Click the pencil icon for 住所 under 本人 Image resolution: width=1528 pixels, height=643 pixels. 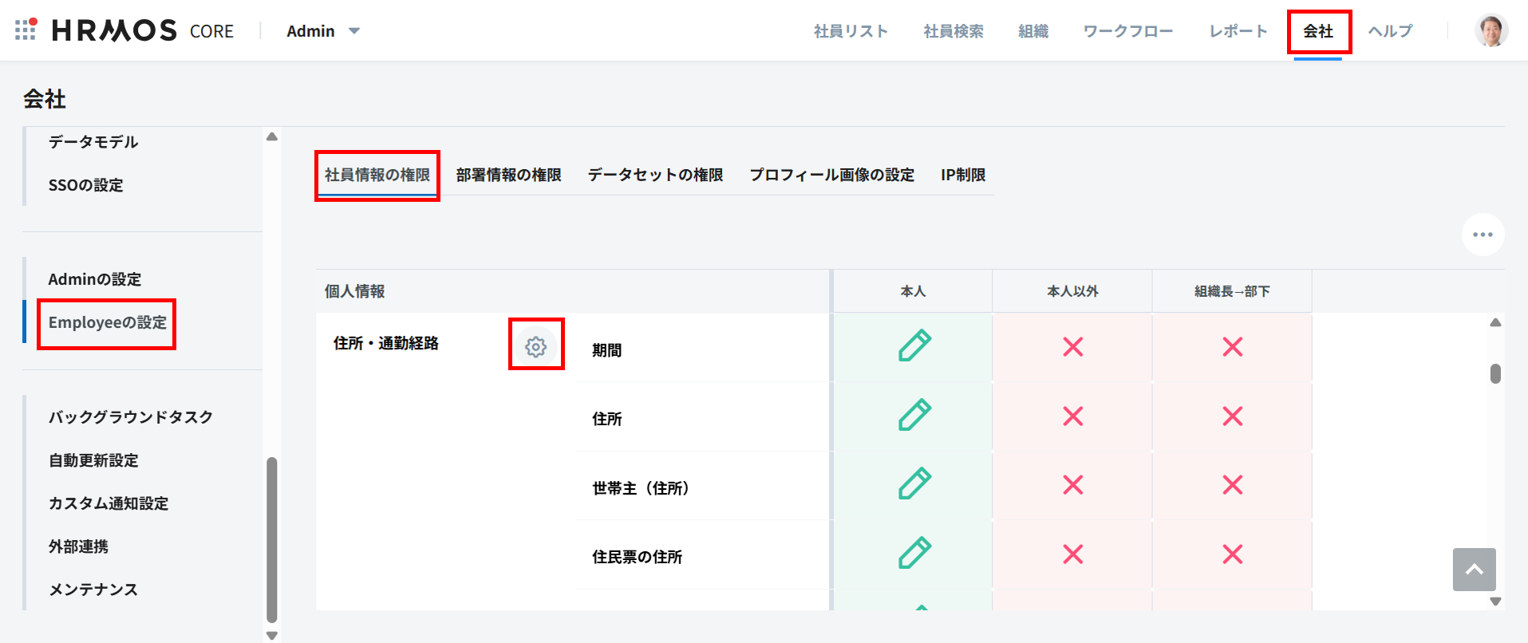click(x=914, y=416)
